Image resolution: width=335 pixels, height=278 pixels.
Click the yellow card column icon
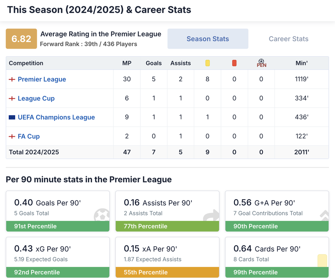[207, 63]
